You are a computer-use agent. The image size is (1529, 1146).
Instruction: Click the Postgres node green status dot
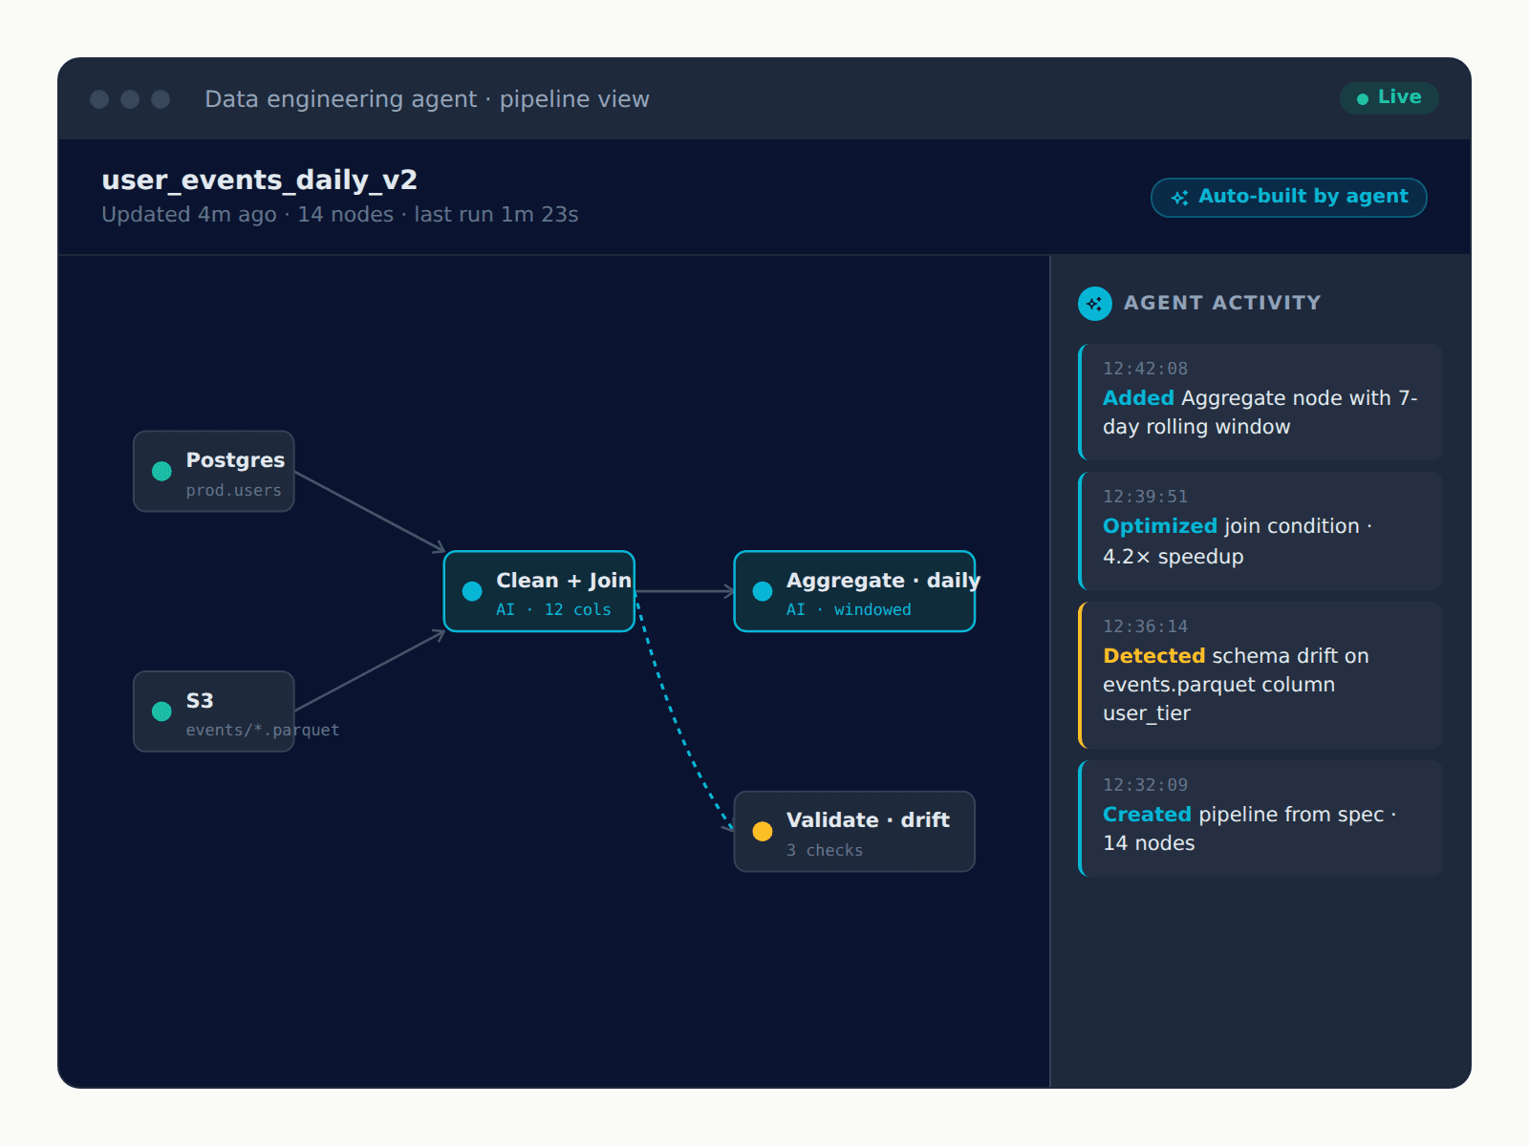coord(162,471)
